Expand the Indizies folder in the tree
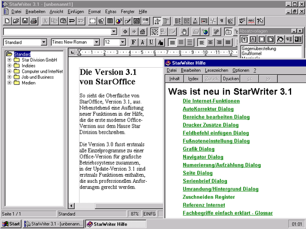The image size is (306, 229). pos(9,66)
